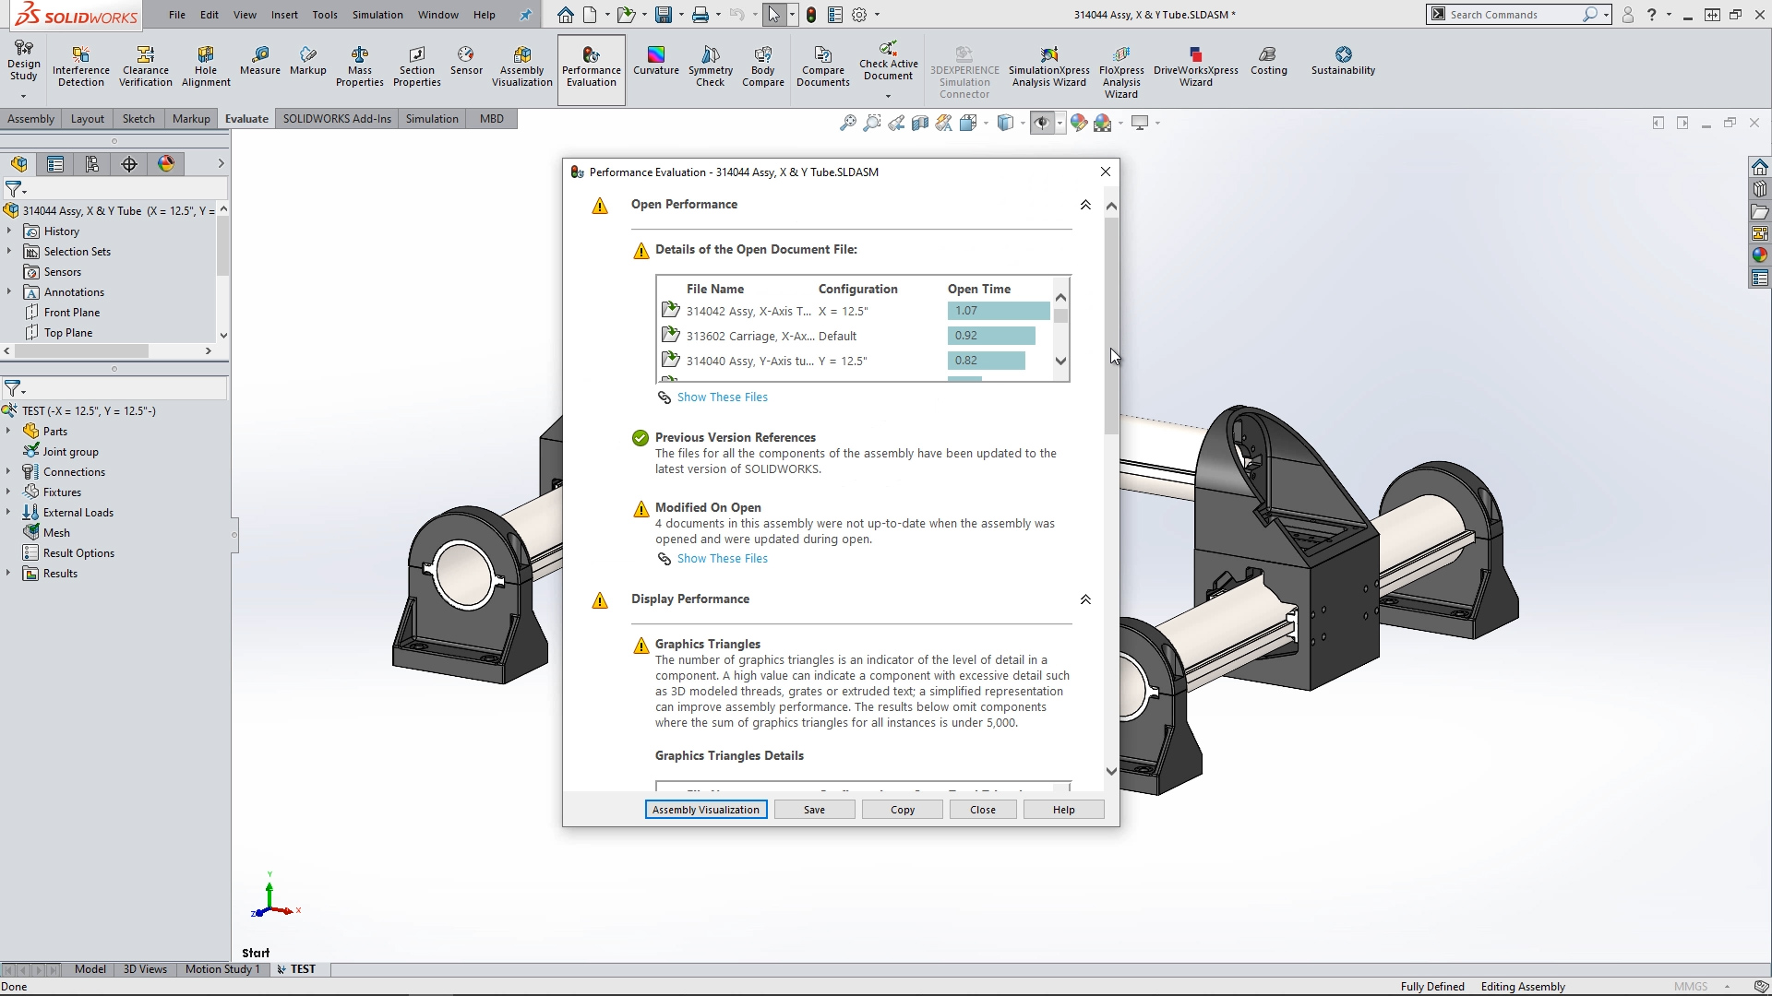Open Section Properties
The height and width of the screenshot is (996, 1772).
417,66
